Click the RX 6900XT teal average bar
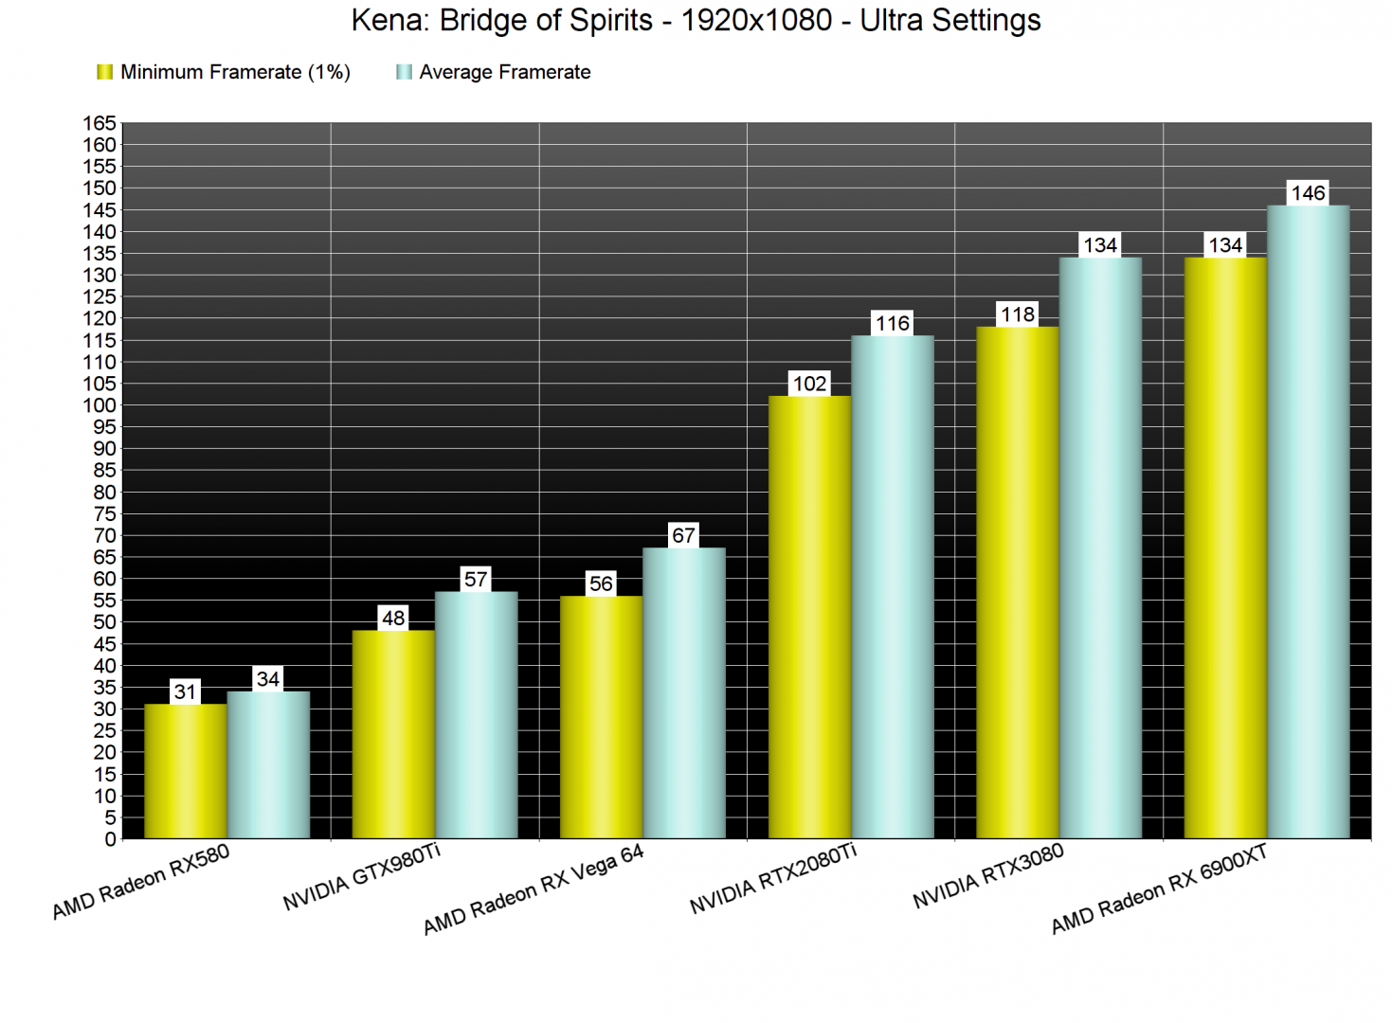Viewport: 1392px width, 1023px height. coord(1308,522)
